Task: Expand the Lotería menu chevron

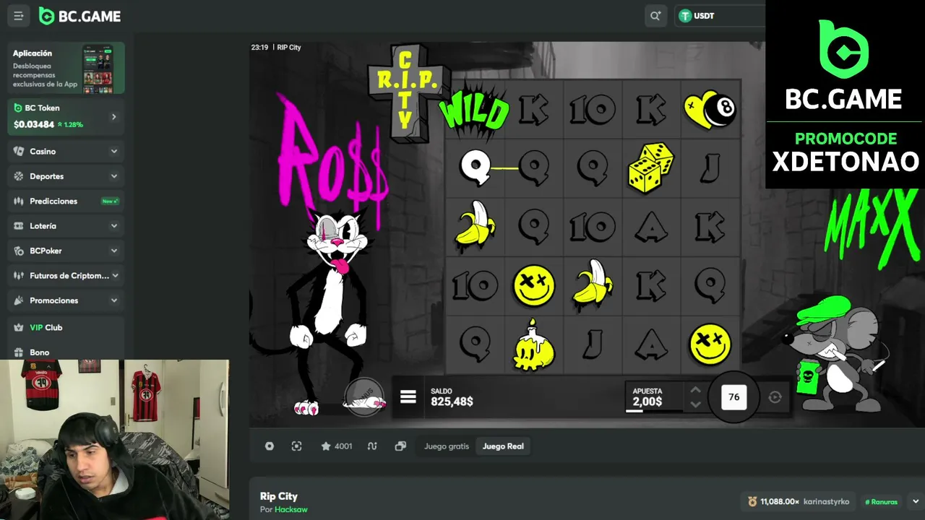Action: coord(113,226)
